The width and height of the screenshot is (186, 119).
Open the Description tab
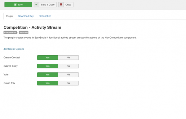click(45, 16)
